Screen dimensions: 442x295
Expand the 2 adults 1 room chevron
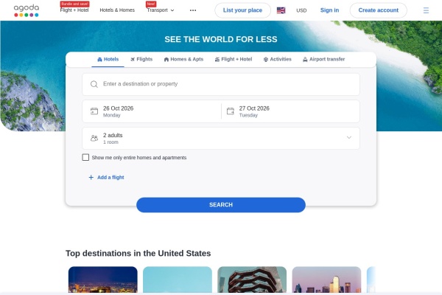(349, 138)
